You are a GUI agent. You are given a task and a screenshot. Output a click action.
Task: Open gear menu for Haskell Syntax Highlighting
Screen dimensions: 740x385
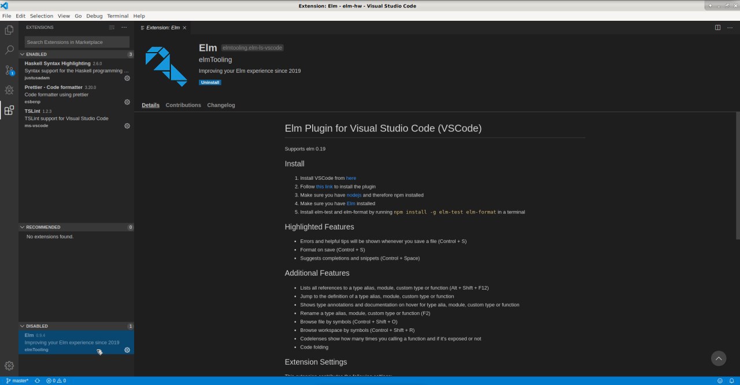pyautogui.click(x=127, y=78)
